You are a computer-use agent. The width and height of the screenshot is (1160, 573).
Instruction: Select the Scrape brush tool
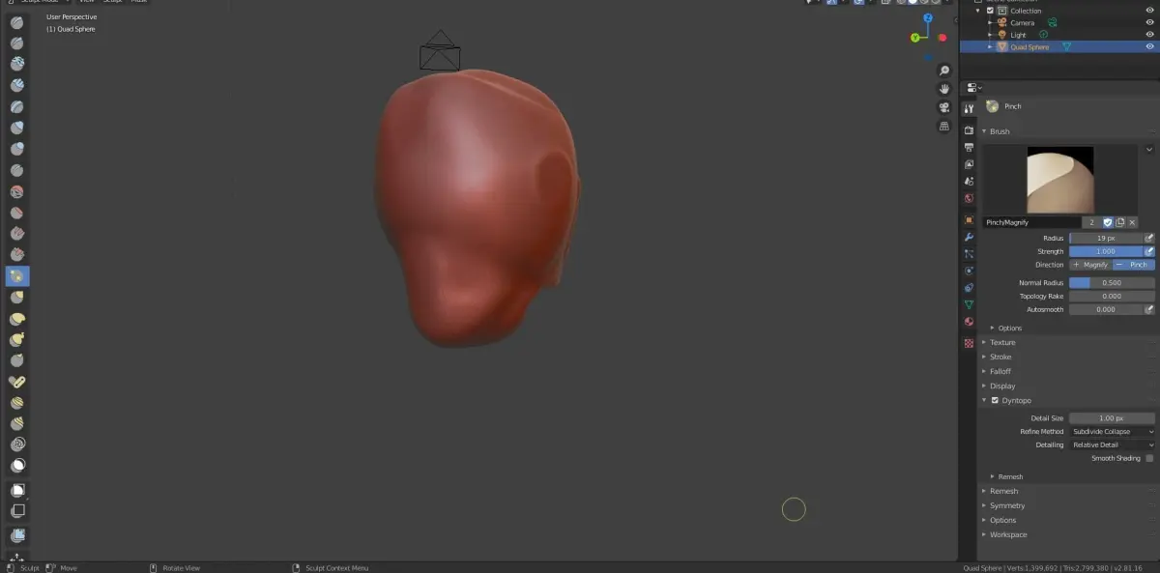click(17, 255)
